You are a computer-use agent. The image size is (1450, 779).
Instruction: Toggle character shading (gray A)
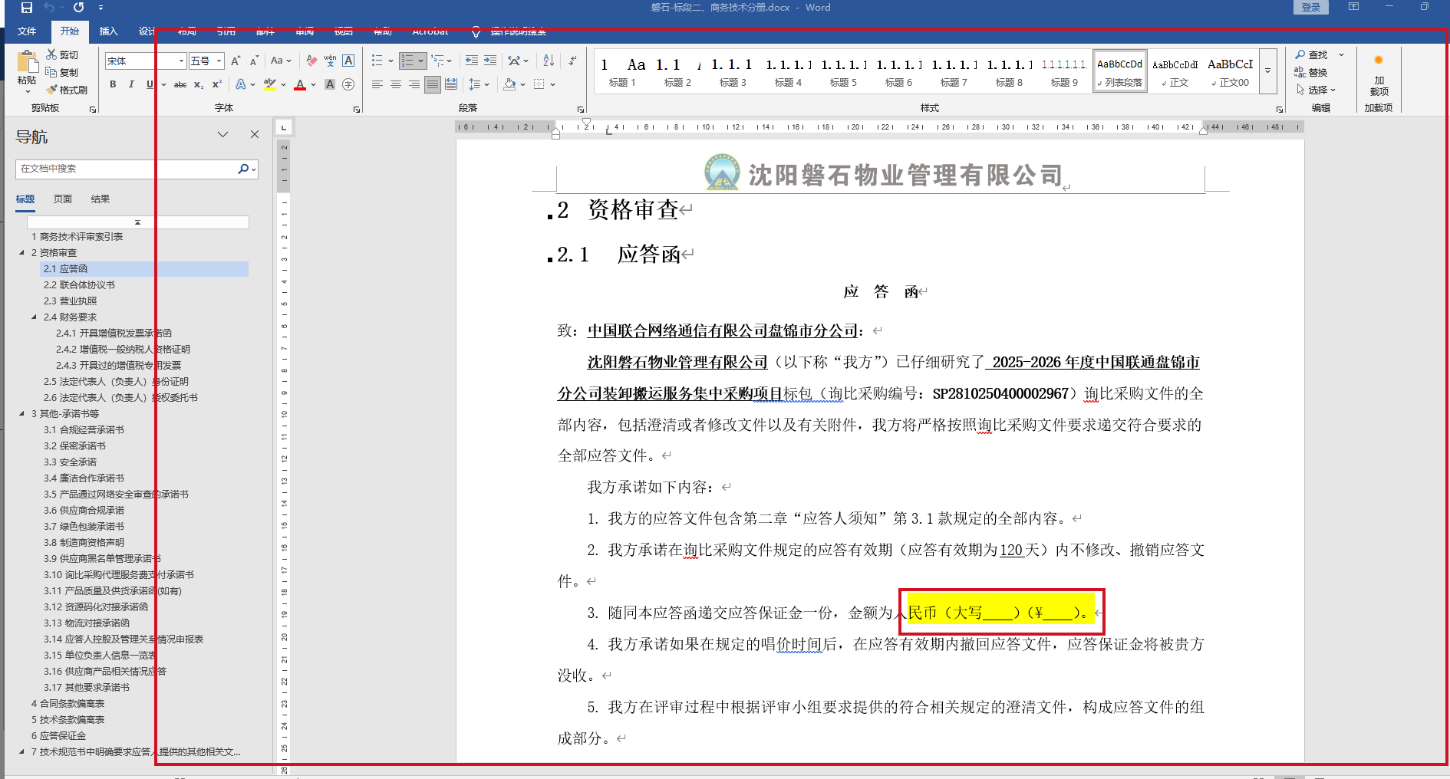330,84
